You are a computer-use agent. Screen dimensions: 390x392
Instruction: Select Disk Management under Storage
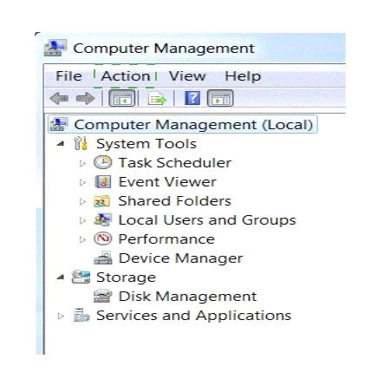click(187, 297)
